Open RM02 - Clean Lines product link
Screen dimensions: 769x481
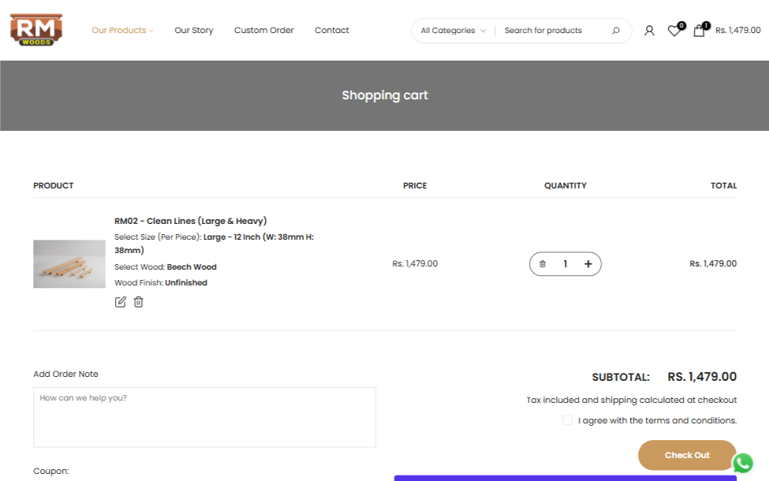click(190, 221)
